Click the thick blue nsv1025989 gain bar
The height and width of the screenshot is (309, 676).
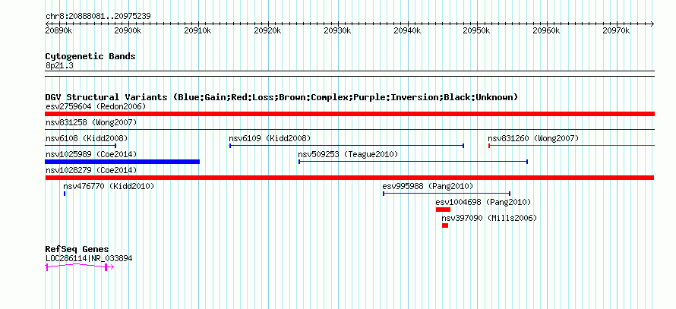tap(122, 162)
